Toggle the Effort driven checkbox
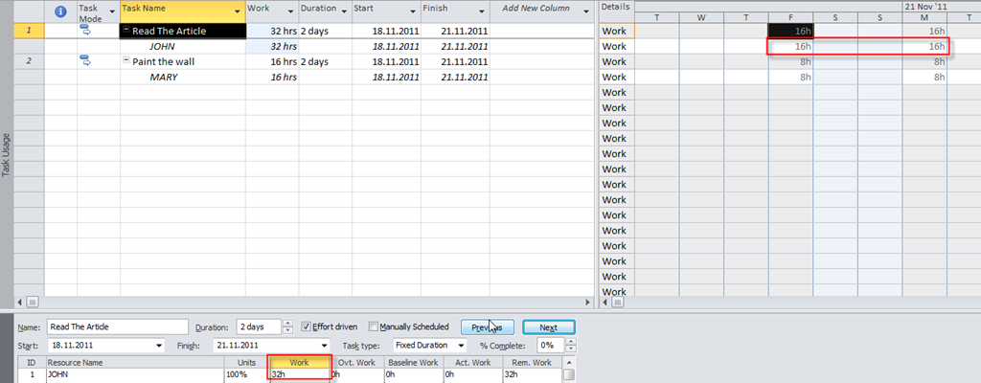This screenshot has width=981, height=383. (x=307, y=327)
